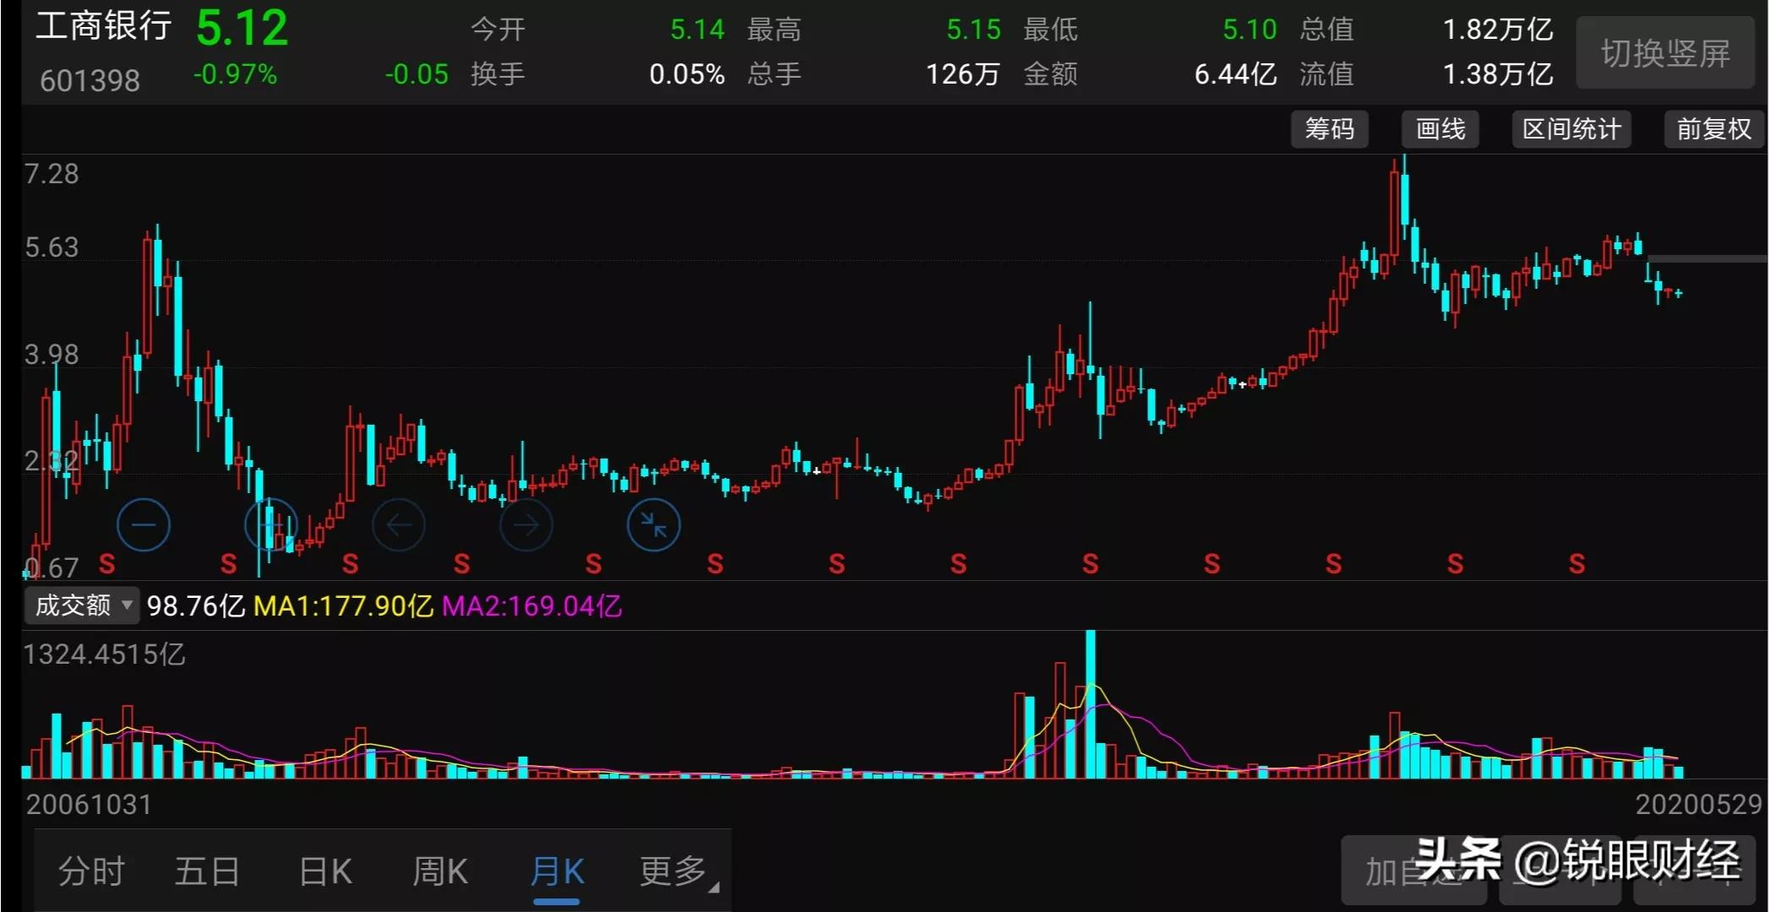
Task: Click the 切换竖屏 button
Action: pos(1665,53)
